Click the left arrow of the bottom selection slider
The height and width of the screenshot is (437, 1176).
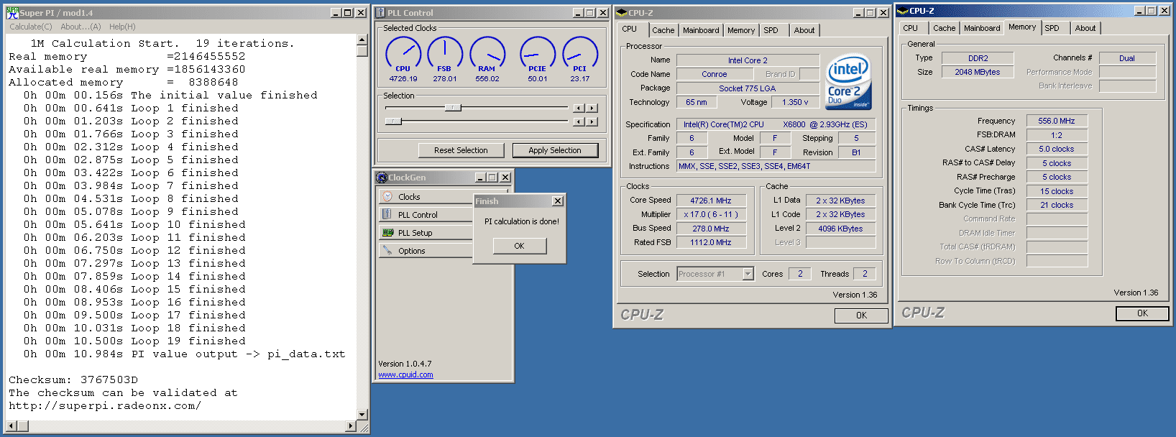579,121
